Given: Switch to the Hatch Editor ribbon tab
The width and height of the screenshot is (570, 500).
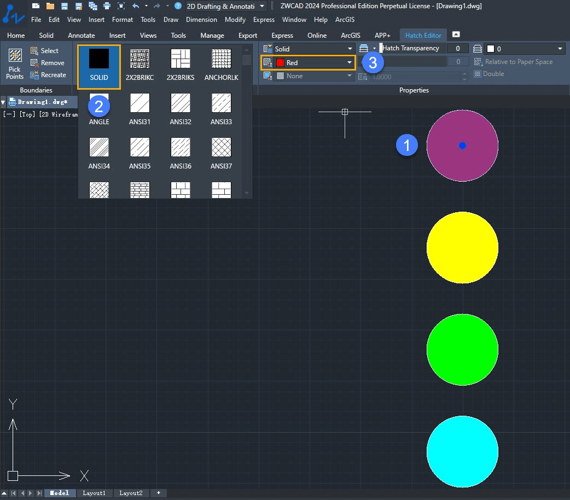Looking at the screenshot, I should [423, 35].
